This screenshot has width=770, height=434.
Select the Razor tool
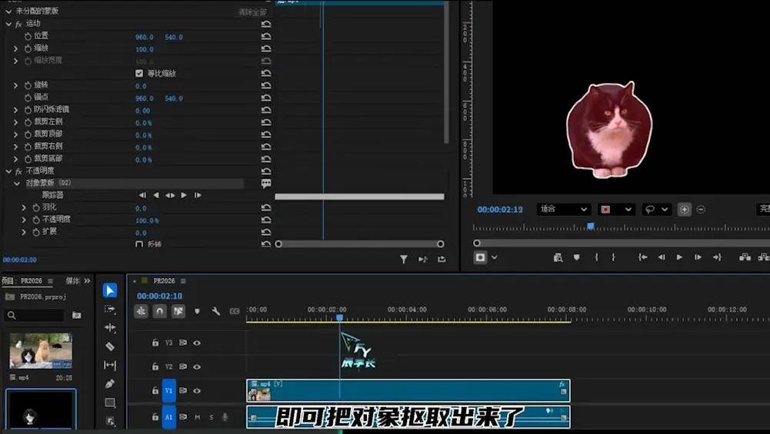[110, 346]
